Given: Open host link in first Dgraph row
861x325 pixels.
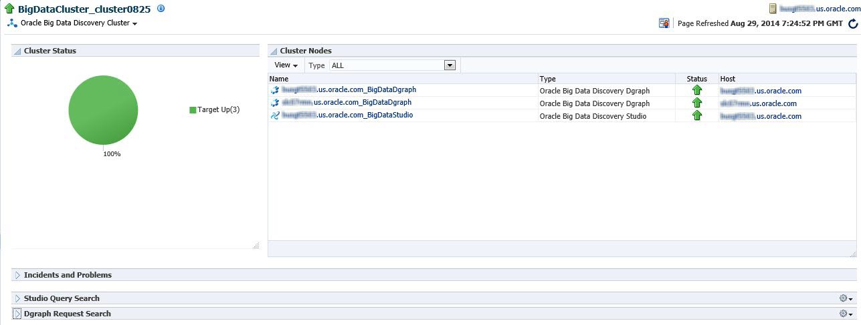Looking at the screenshot, I should point(761,91).
